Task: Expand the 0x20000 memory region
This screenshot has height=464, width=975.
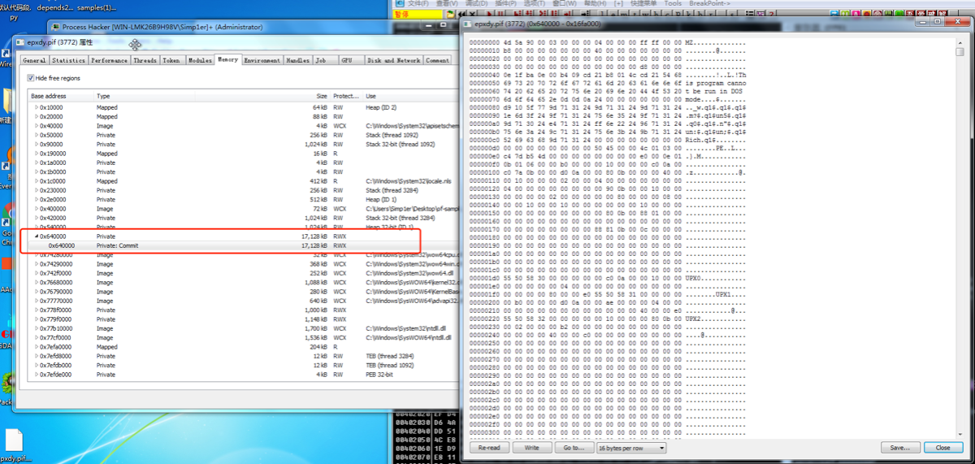Action: 37,116
